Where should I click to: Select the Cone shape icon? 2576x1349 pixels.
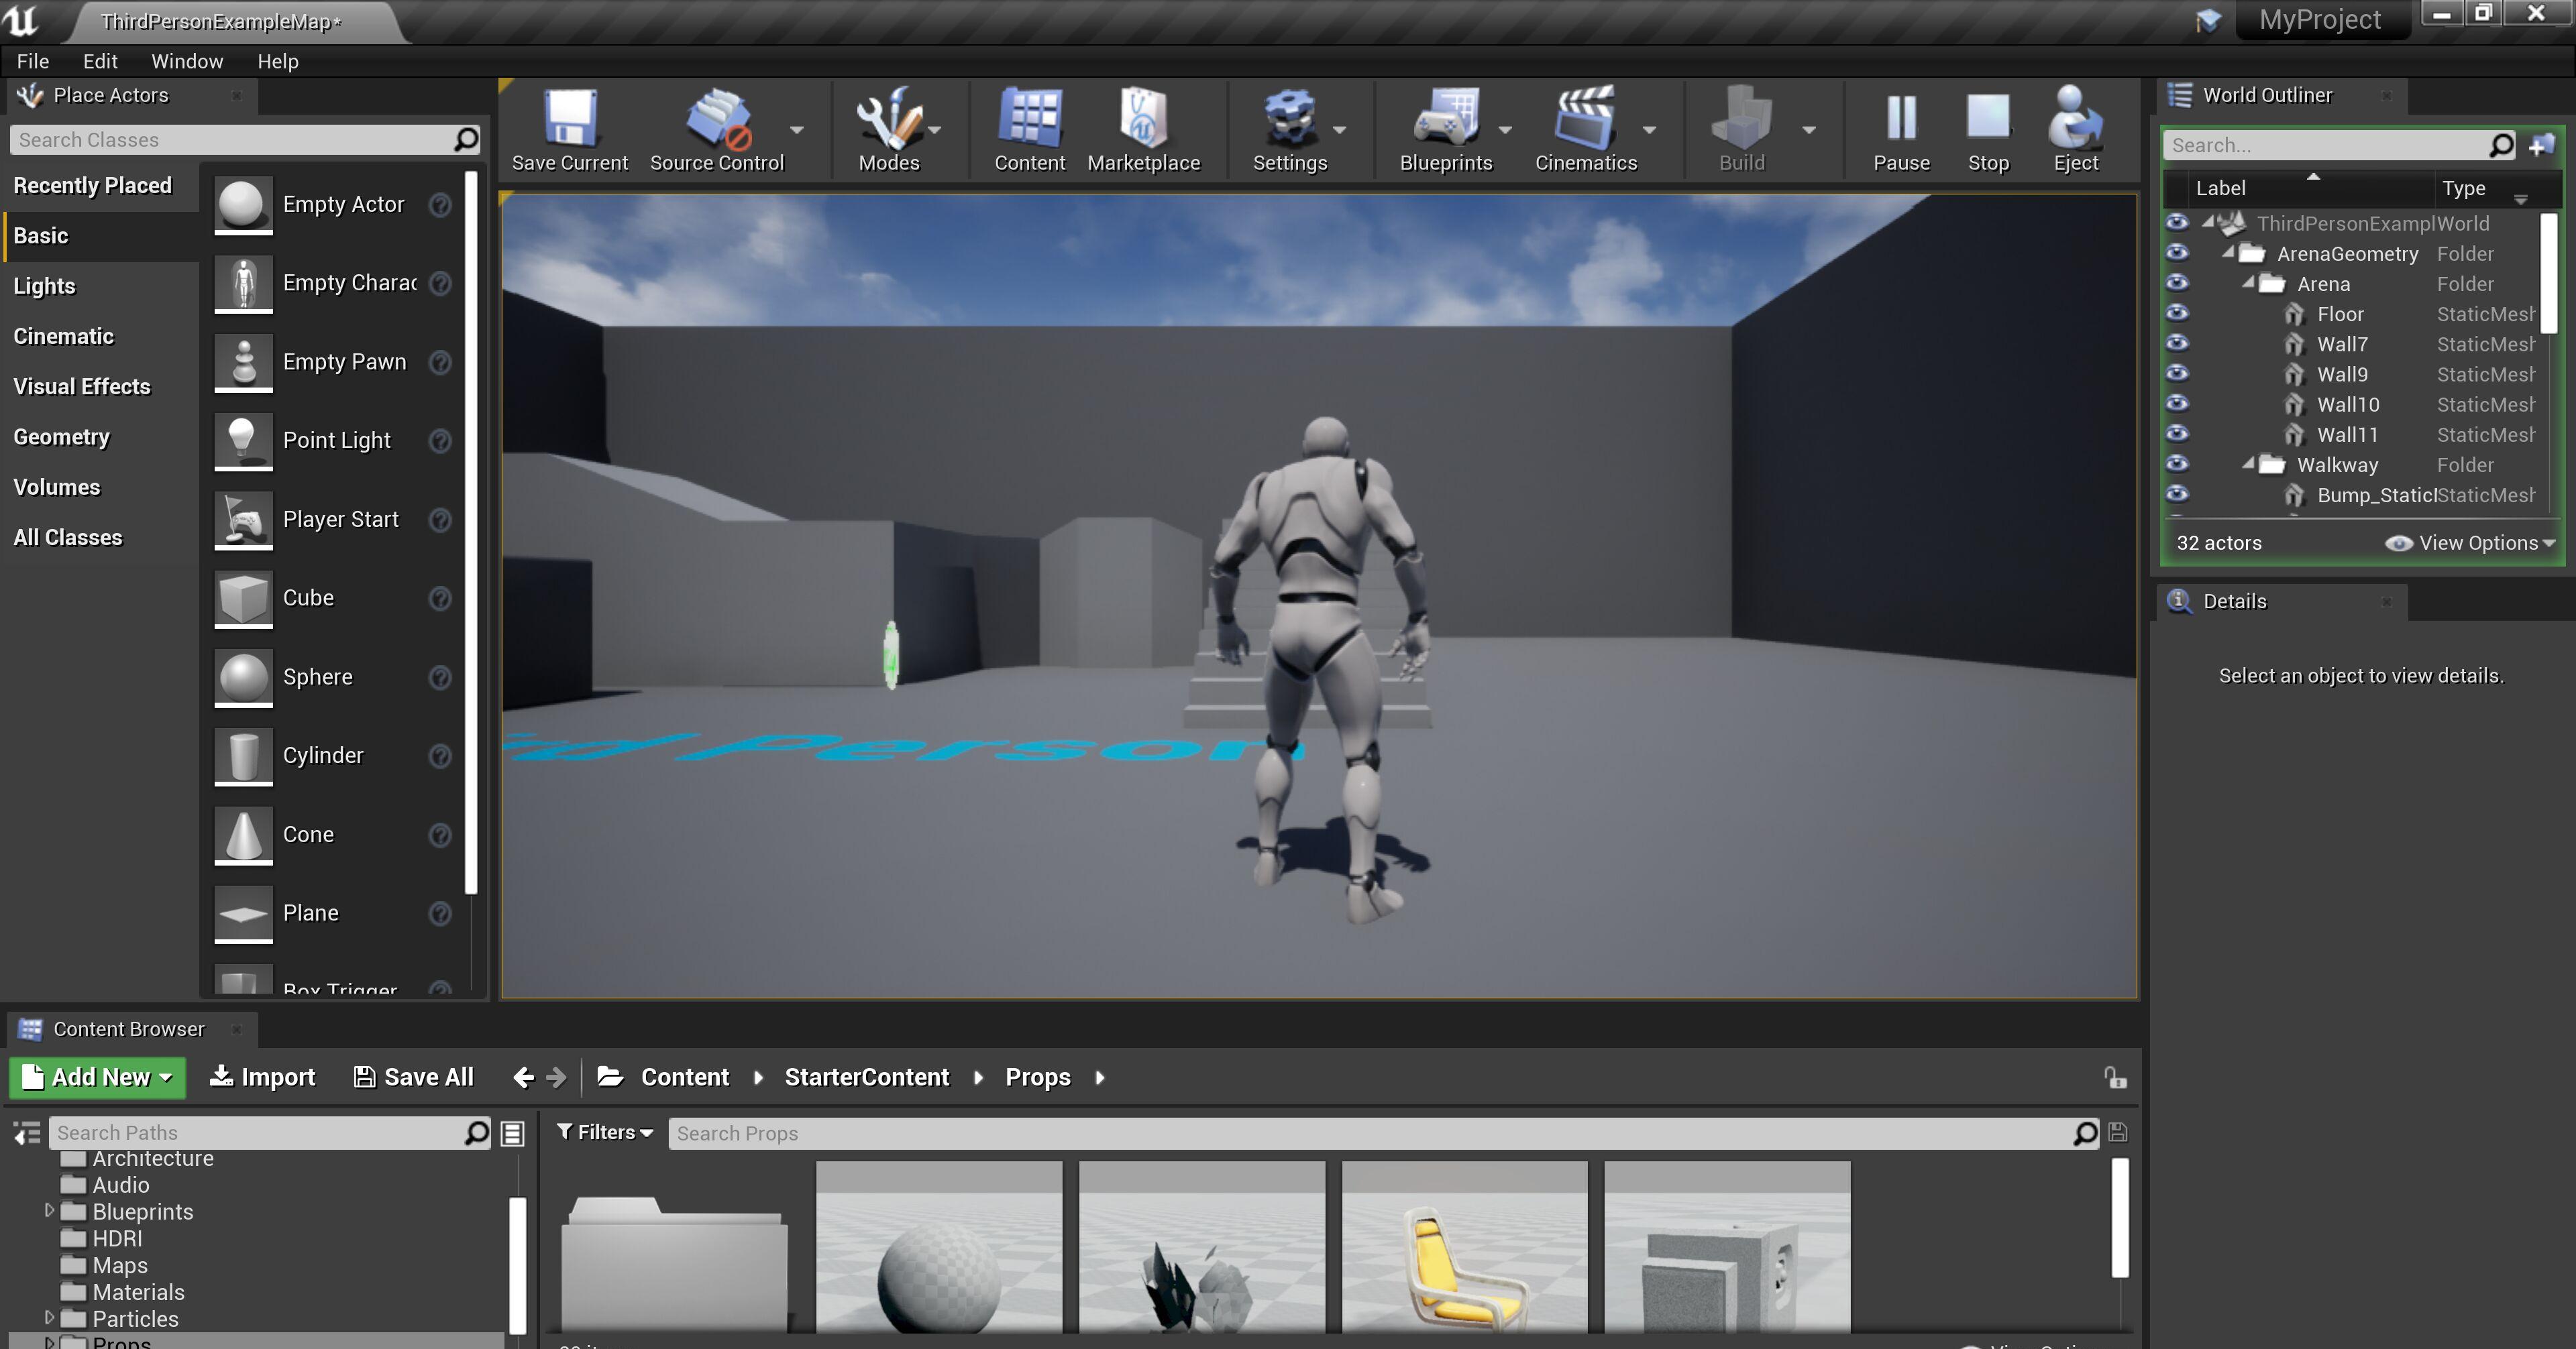(x=243, y=835)
